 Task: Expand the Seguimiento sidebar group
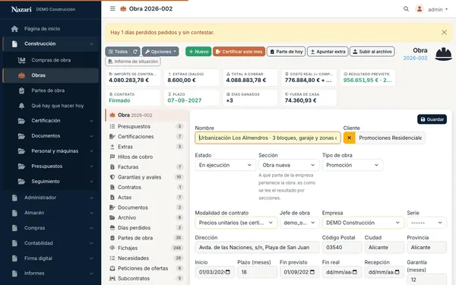(92, 181)
